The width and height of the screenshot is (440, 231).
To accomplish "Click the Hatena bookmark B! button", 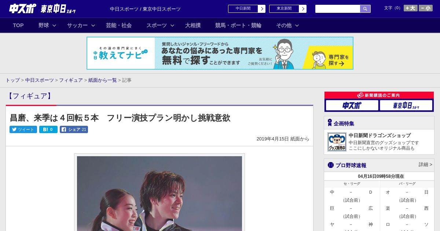I will 48,129.
